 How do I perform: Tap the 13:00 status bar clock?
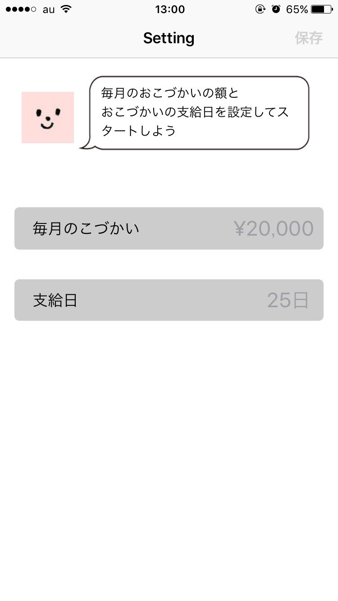click(170, 9)
